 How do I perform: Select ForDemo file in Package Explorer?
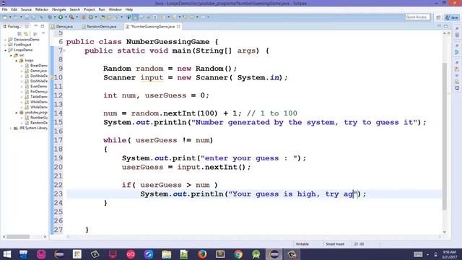coord(36,92)
